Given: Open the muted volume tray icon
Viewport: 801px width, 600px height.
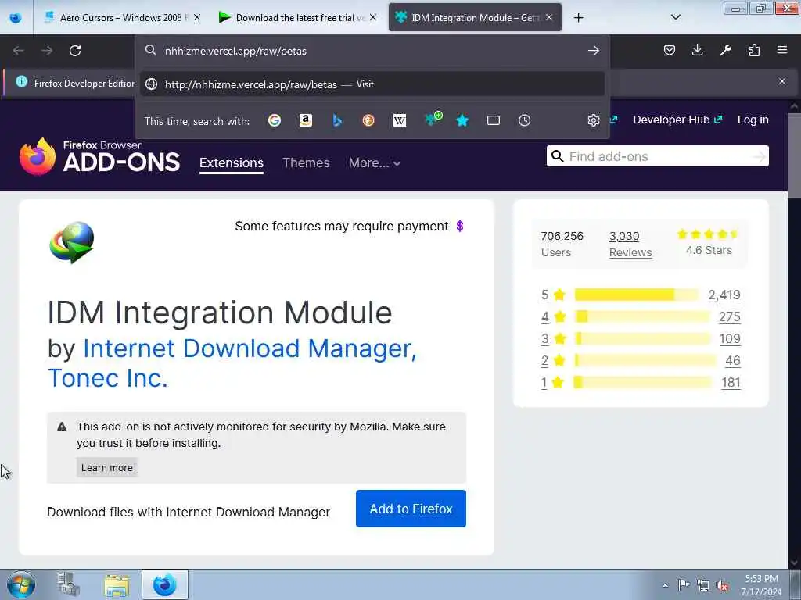Looking at the screenshot, I should [722, 585].
